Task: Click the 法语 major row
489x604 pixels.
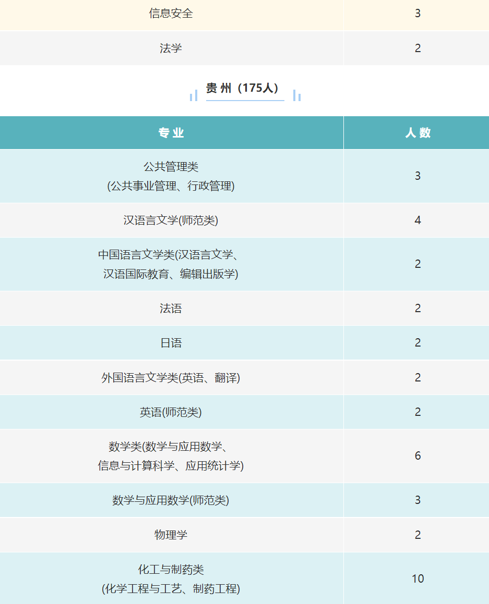Action: click(x=244, y=308)
